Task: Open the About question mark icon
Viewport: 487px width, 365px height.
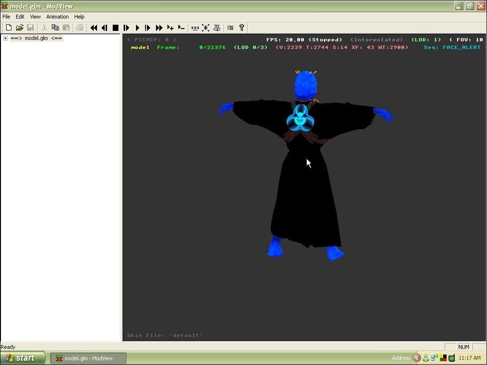Action: point(242,28)
